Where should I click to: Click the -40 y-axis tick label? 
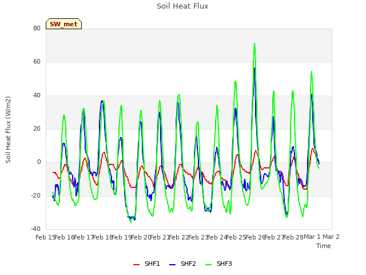35,229
